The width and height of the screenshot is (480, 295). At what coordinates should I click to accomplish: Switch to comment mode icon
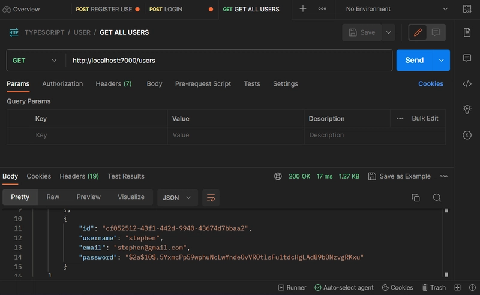(436, 32)
